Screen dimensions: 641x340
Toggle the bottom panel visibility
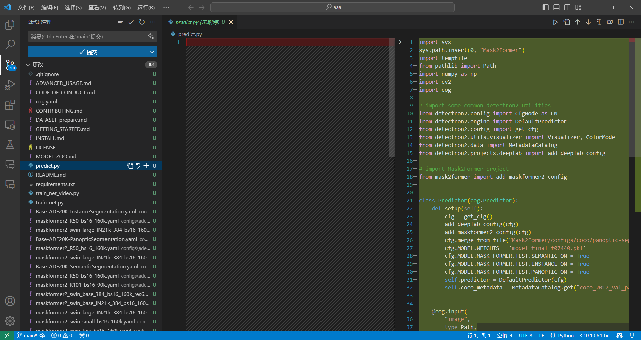click(x=556, y=7)
